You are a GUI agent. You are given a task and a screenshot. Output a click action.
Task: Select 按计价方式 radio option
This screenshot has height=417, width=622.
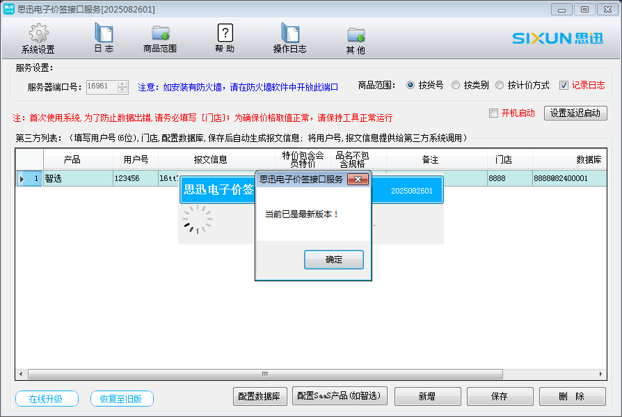500,85
